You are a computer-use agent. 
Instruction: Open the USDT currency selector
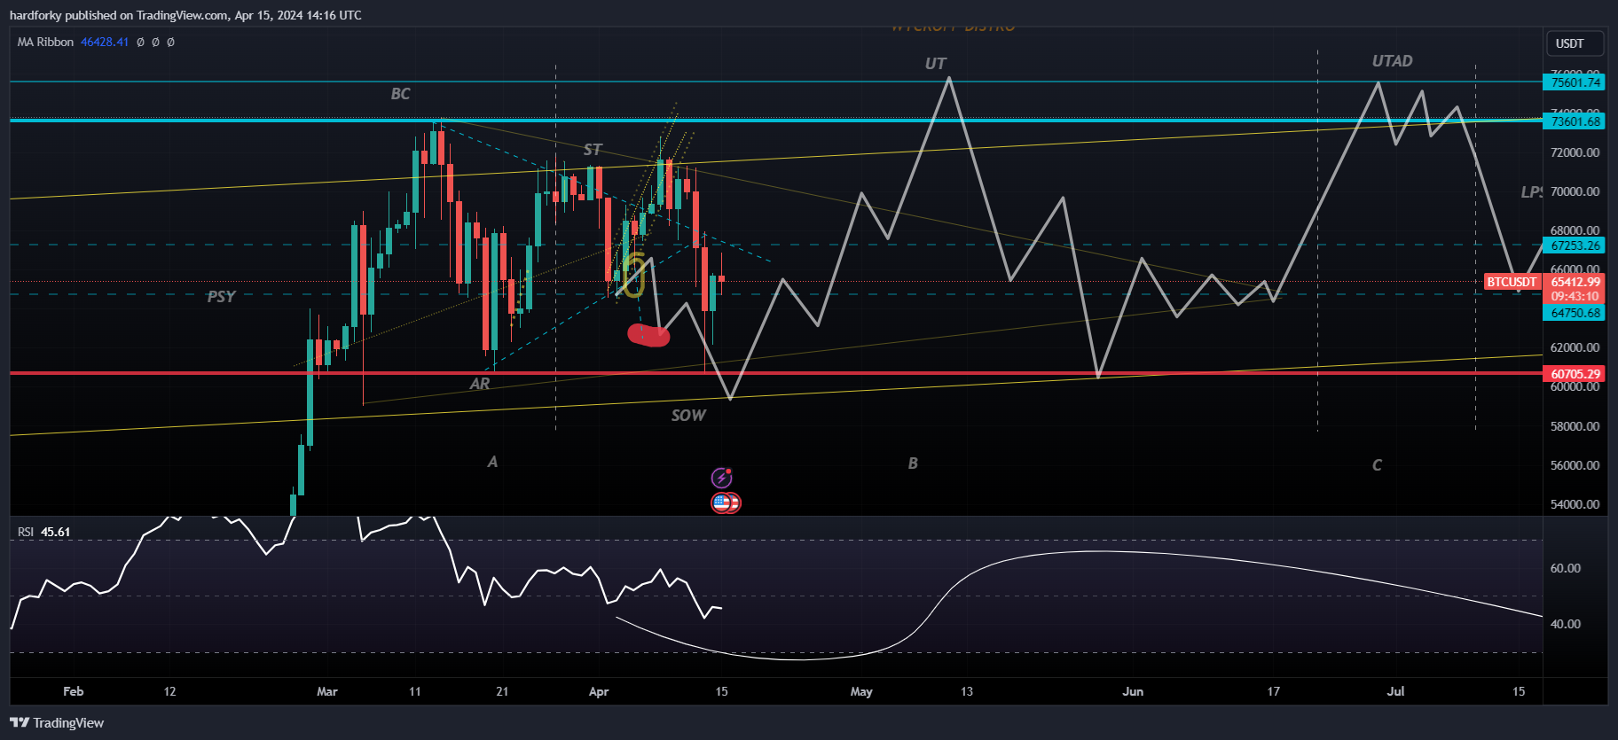[x=1576, y=43]
